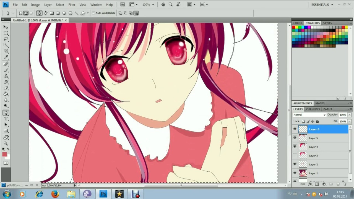354x199 pixels.
Task: Toggle lock transparent pixels
Action: pyautogui.click(x=303, y=121)
